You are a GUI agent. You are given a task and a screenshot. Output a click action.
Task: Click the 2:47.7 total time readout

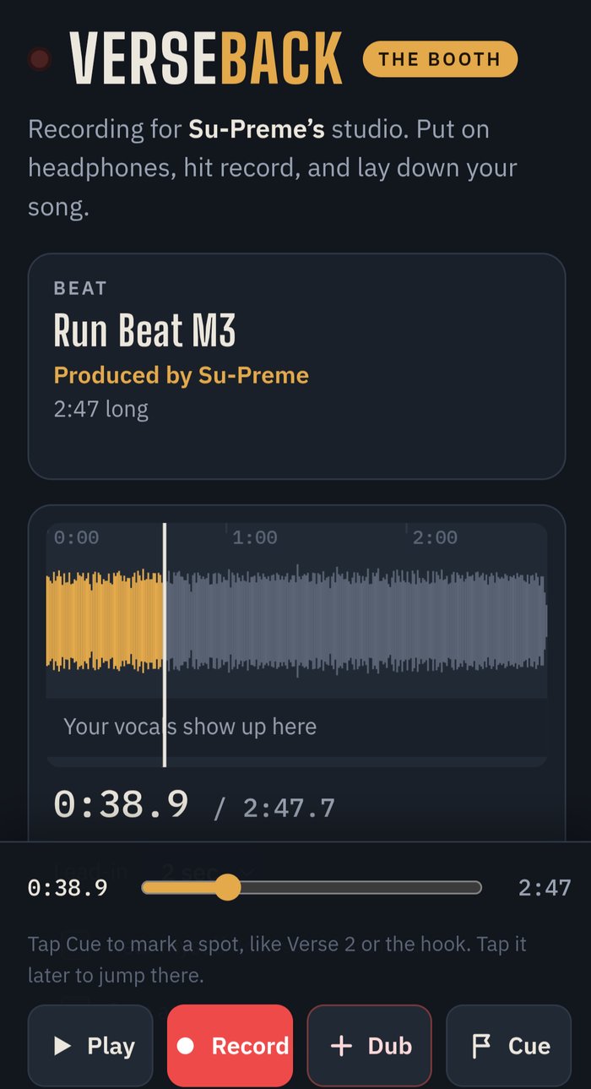tap(290, 809)
